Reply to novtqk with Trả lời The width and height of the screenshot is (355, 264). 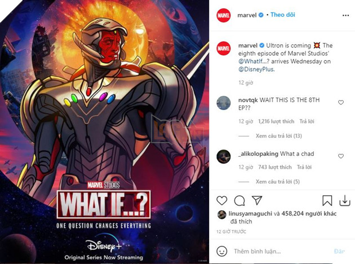pos(307,121)
